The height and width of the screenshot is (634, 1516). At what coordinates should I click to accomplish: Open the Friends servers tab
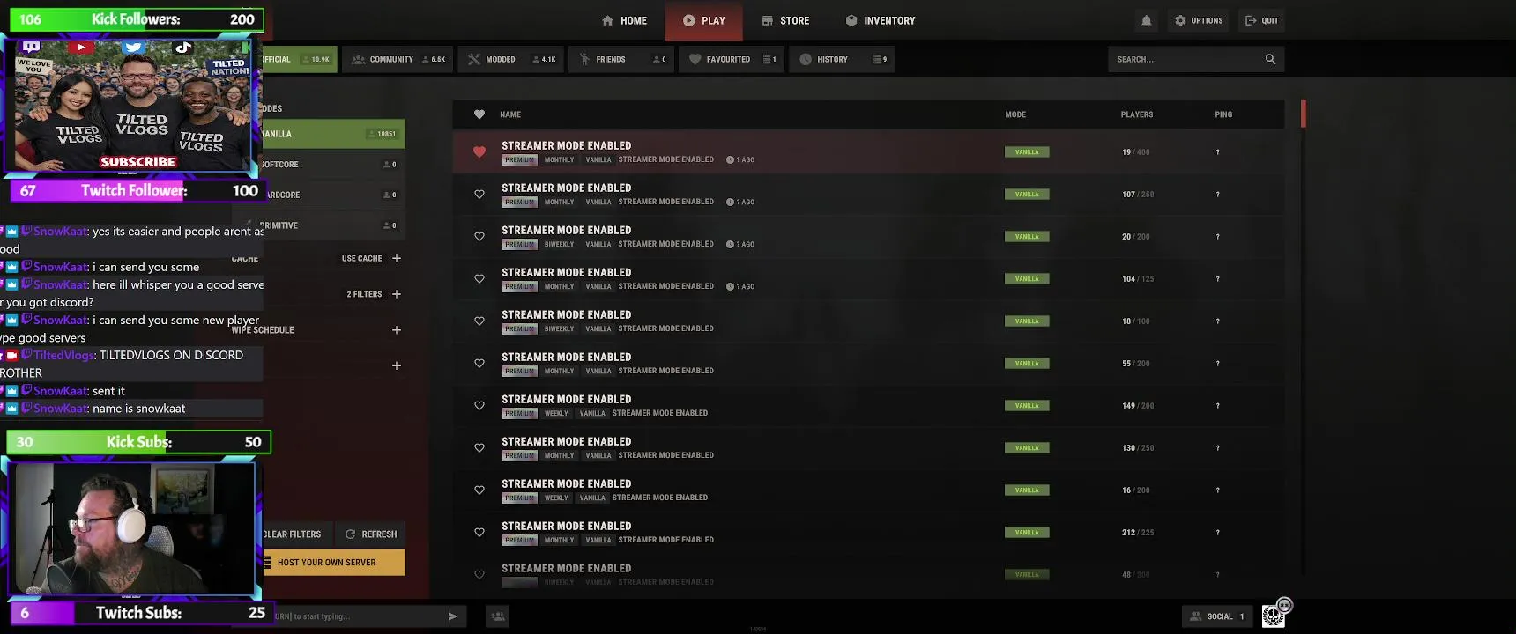click(621, 59)
